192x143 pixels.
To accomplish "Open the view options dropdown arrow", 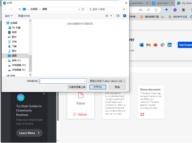I will pos(111,16).
